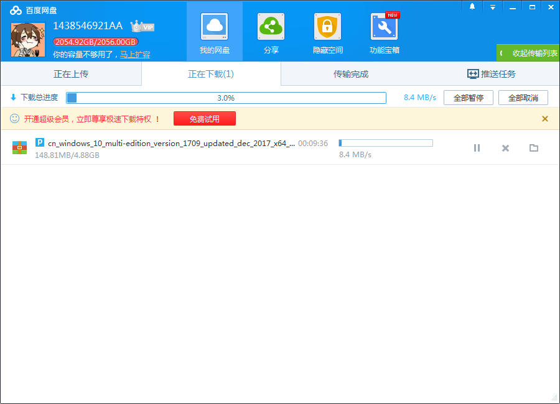Click the file's individual download progress bar
Image resolution: width=560 pixels, height=404 pixels.
[386, 143]
